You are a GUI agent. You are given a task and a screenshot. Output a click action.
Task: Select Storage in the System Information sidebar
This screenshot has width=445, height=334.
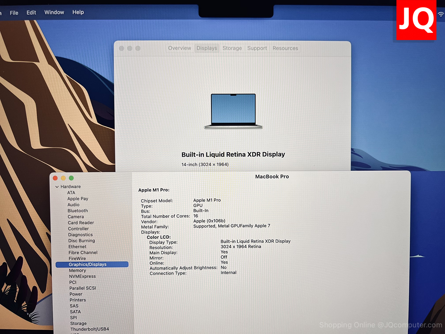click(x=79, y=324)
